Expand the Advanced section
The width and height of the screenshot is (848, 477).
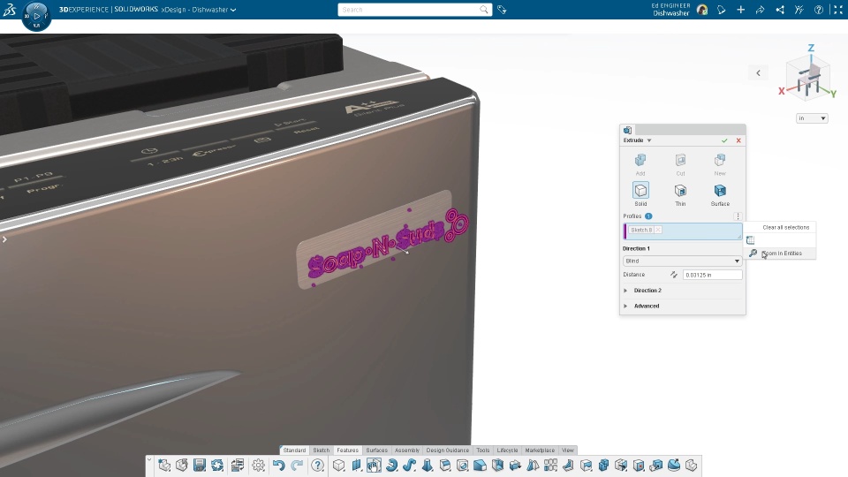[625, 307]
